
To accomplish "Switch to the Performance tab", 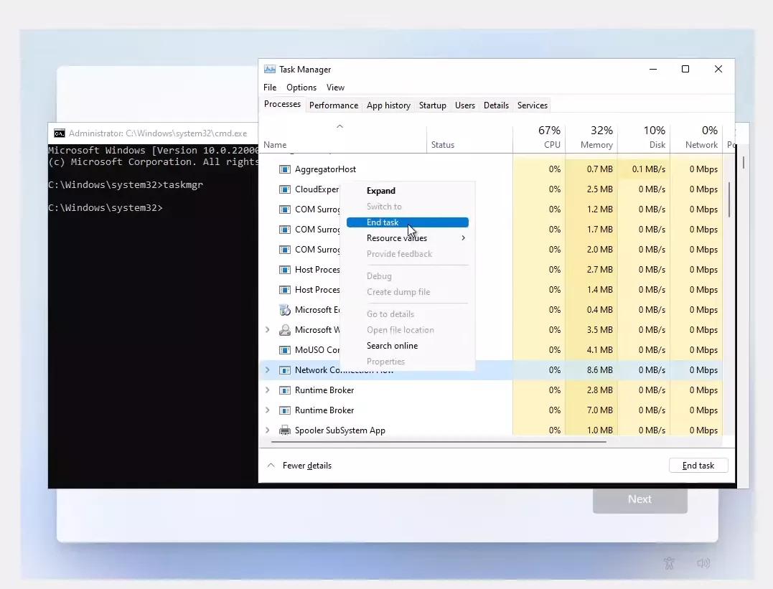I will pos(333,105).
